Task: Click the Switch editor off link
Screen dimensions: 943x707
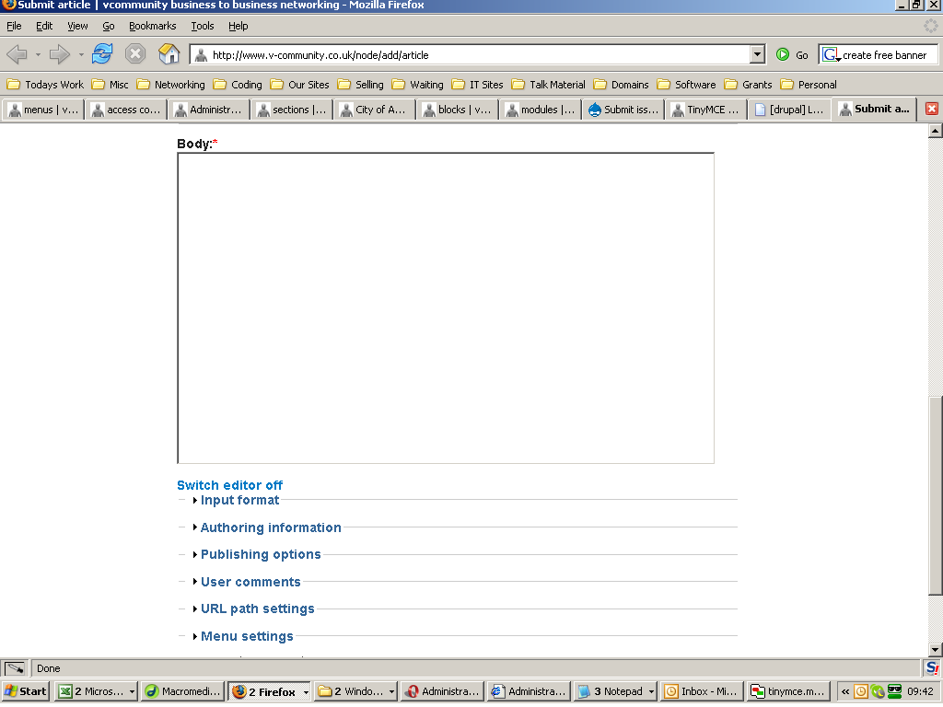Action: 229,485
